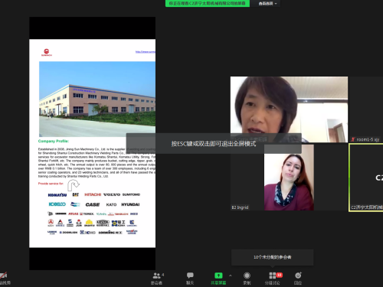This screenshot has width=383, height=287.
Task: Click the unassigned participants (未分配的参会者) tooltip
Action: click(272, 257)
